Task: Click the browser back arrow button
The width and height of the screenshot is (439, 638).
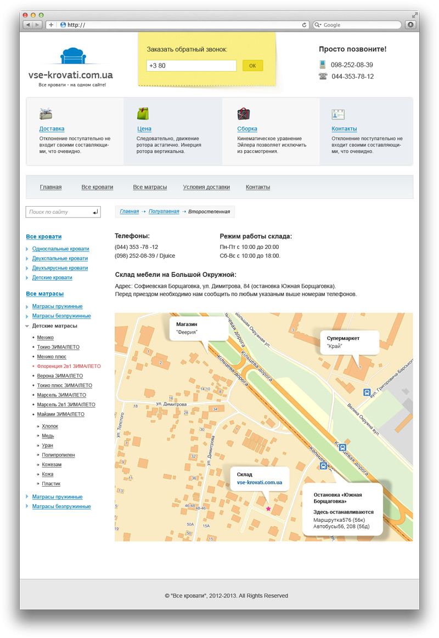Action: pyautogui.click(x=28, y=25)
